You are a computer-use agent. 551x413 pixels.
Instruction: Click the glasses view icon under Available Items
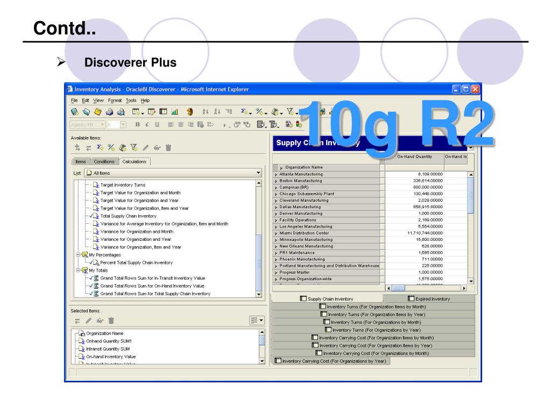pyautogui.click(x=157, y=148)
